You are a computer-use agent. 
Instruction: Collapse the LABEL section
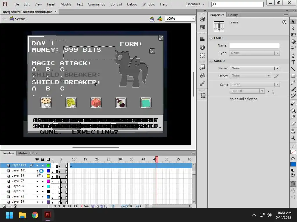pos(211,38)
